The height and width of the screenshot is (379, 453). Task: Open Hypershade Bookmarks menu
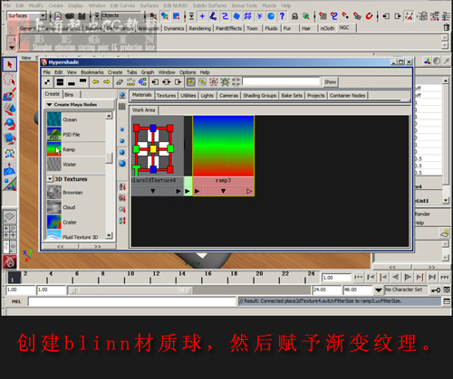pos(92,72)
